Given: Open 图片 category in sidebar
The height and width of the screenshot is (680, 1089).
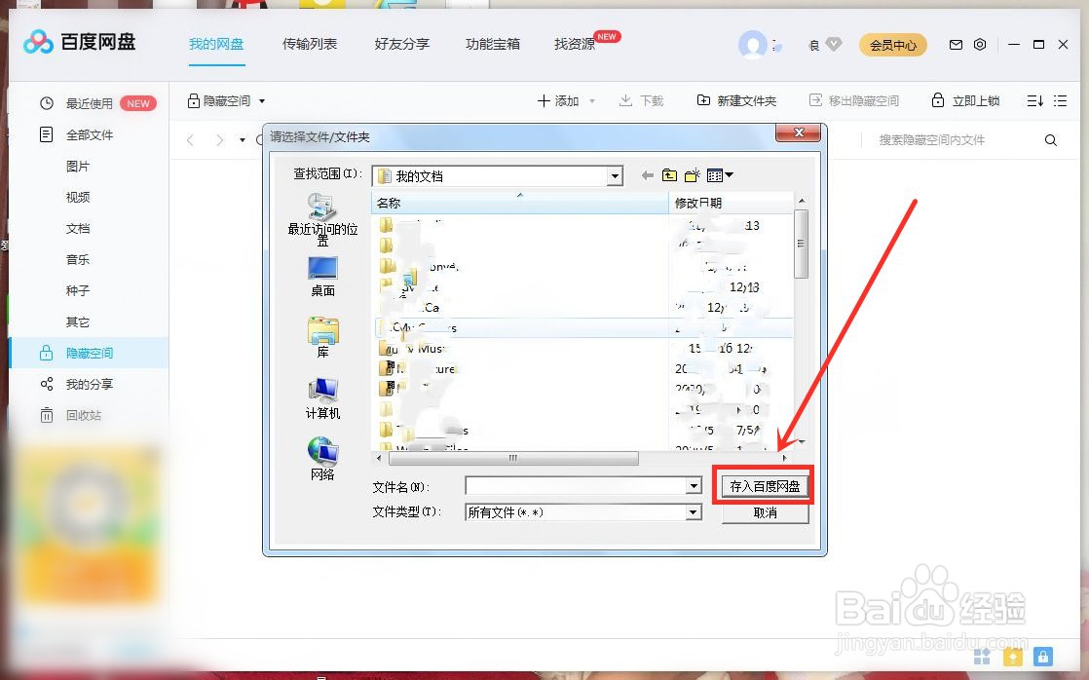Looking at the screenshot, I should click(x=78, y=166).
